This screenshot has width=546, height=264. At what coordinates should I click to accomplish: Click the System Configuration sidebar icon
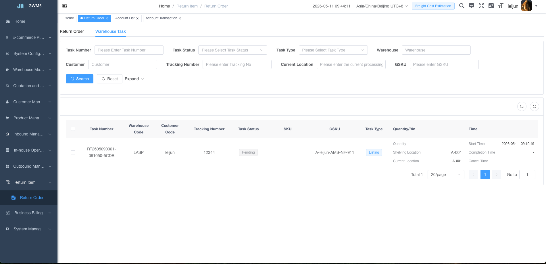click(x=7, y=53)
